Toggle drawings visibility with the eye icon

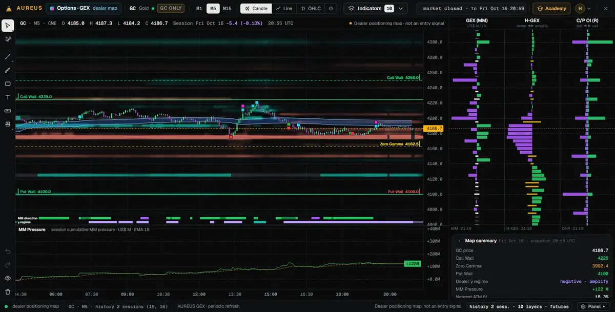coord(8,278)
